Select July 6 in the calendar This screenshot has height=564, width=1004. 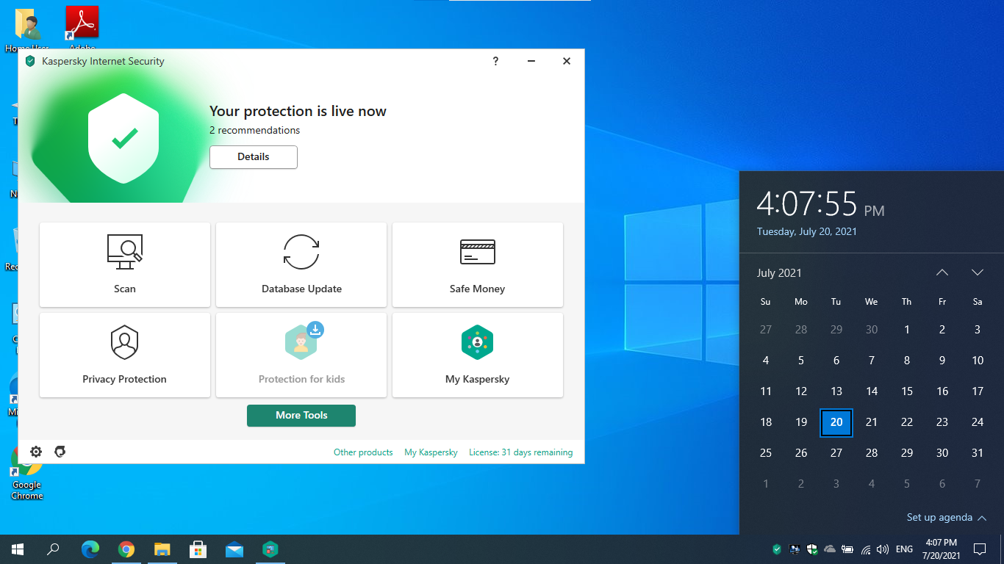point(836,361)
